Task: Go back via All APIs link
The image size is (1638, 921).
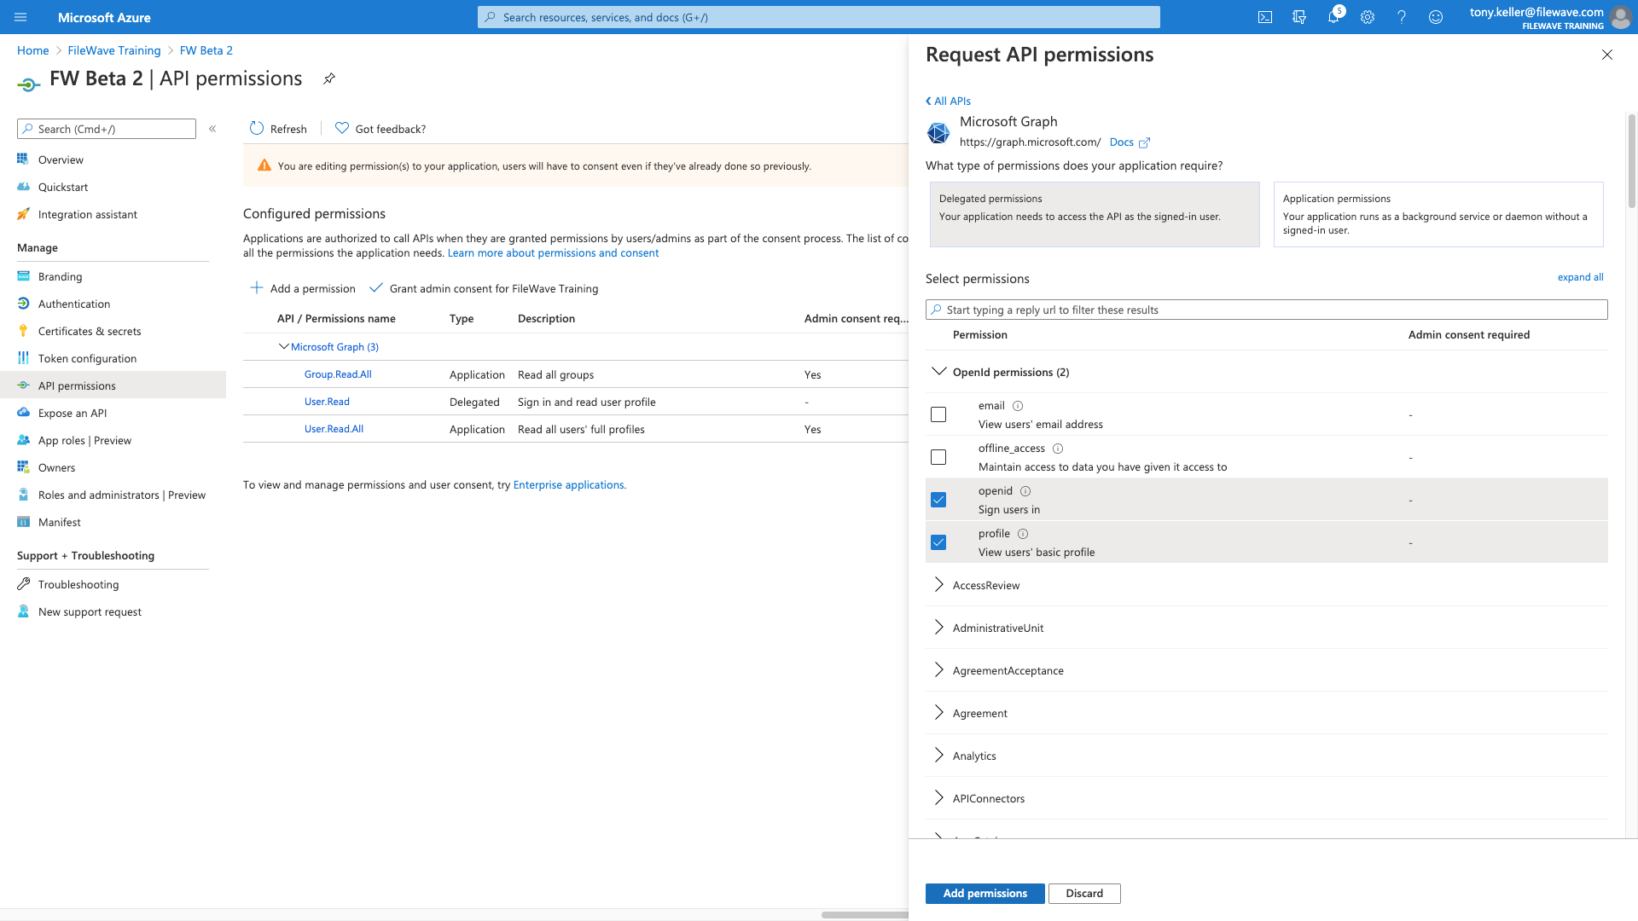Action: [x=948, y=101]
